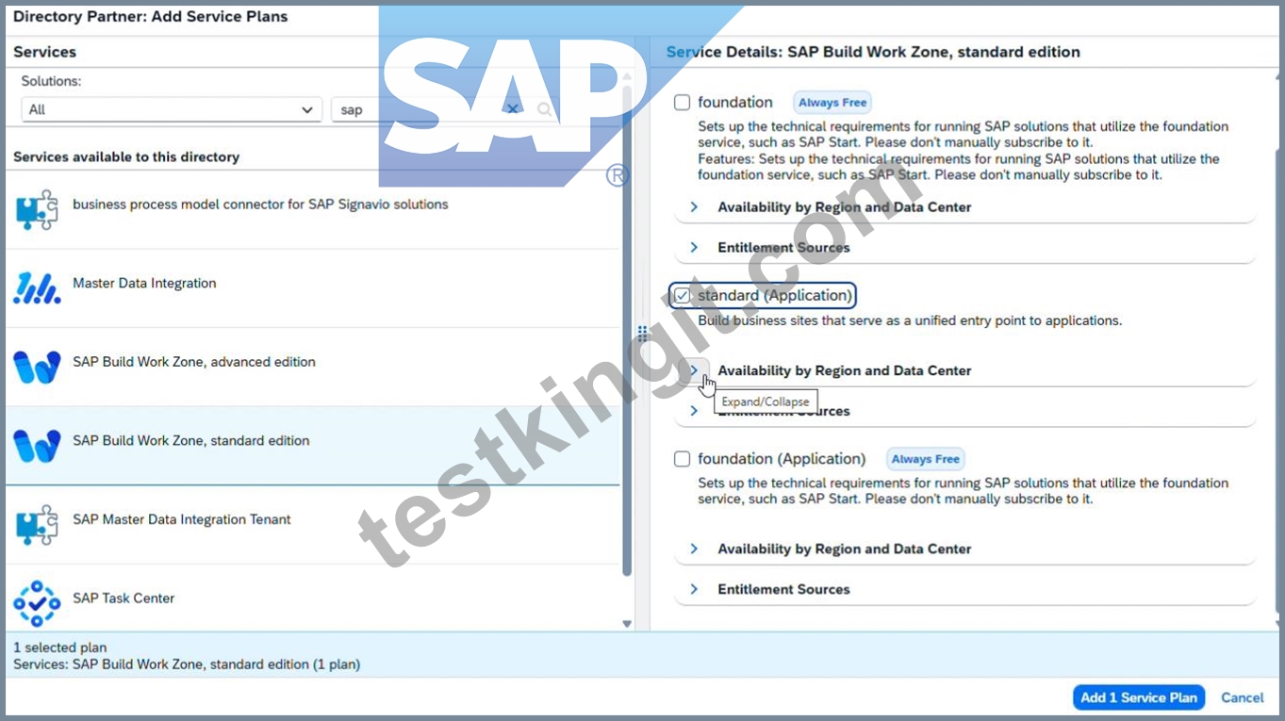Clear the search field with X icon
Viewport: 1285px width, 721px height.
[512, 109]
